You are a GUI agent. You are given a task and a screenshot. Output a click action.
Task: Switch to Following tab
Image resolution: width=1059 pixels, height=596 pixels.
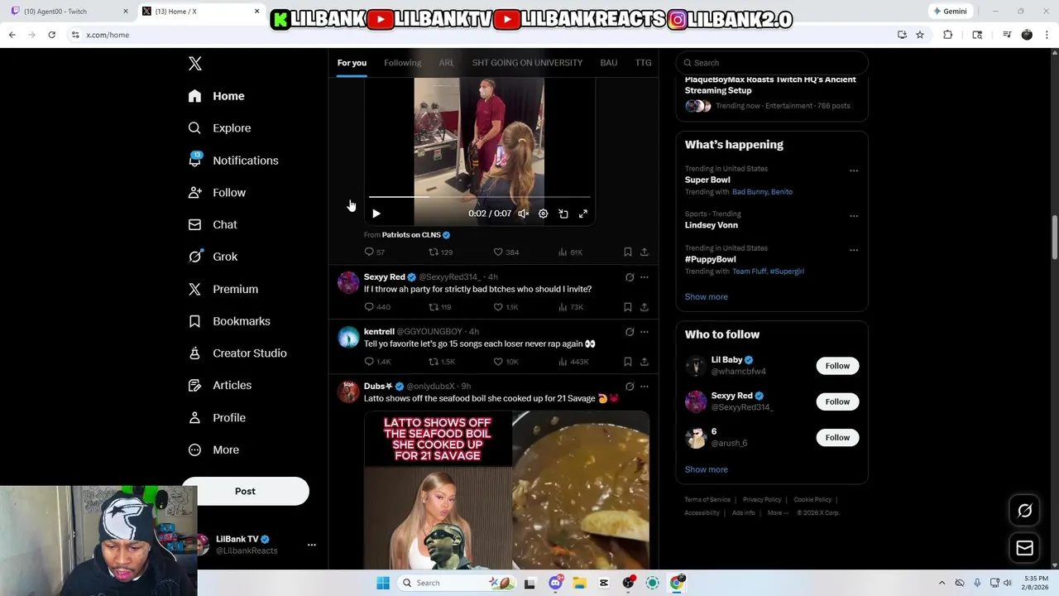click(x=402, y=63)
